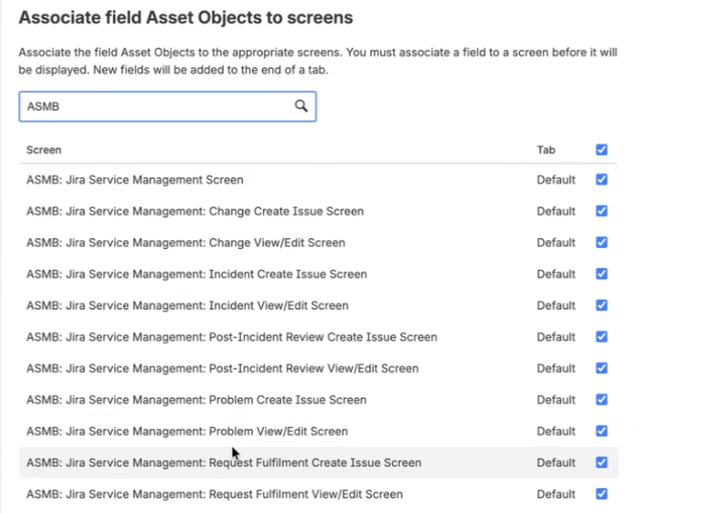Select 'ASMB: Jira Service Management Screen' row text
The width and height of the screenshot is (718, 513).
[135, 180]
